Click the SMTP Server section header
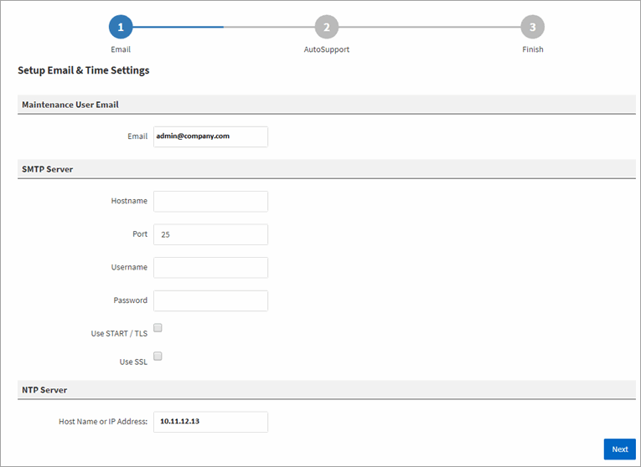The image size is (641, 467). pyautogui.click(x=48, y=169)
